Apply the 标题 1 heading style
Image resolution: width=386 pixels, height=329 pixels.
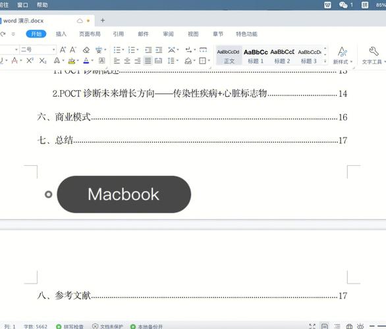(256, 55)
